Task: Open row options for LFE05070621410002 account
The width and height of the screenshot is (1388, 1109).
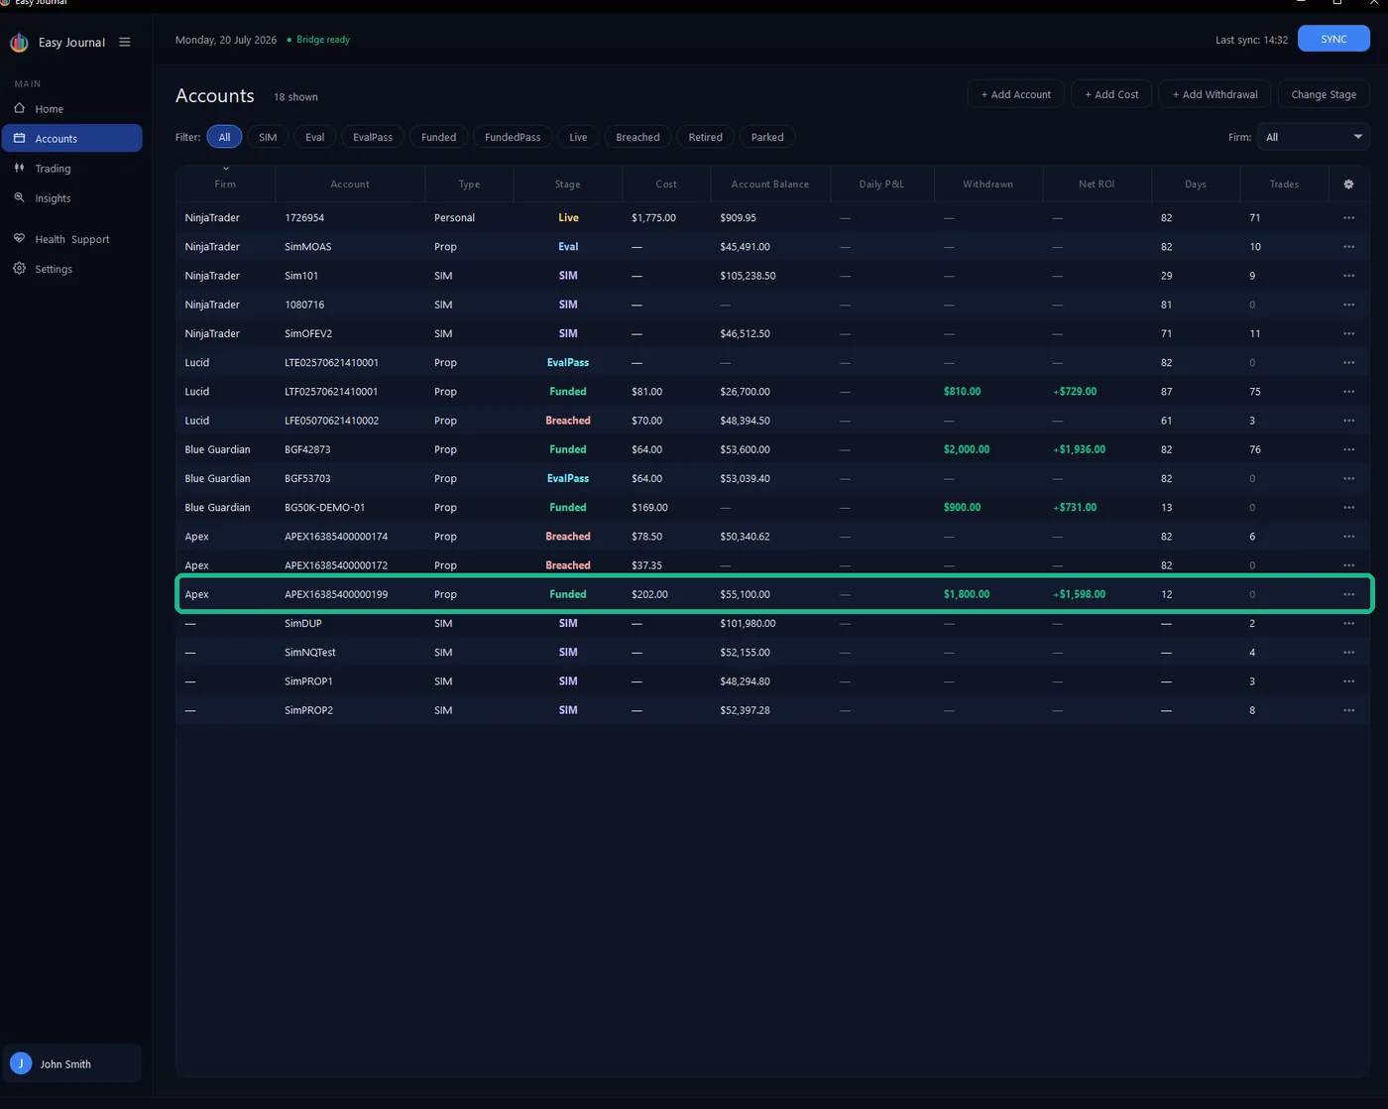Action: point(1348,421)
